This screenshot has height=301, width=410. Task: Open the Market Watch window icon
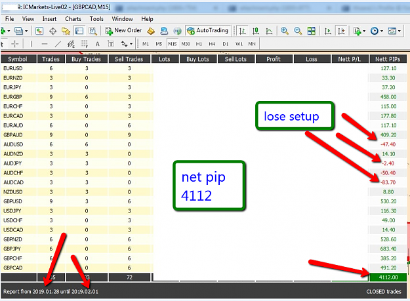pyautogui.click(x=39, y=31)
